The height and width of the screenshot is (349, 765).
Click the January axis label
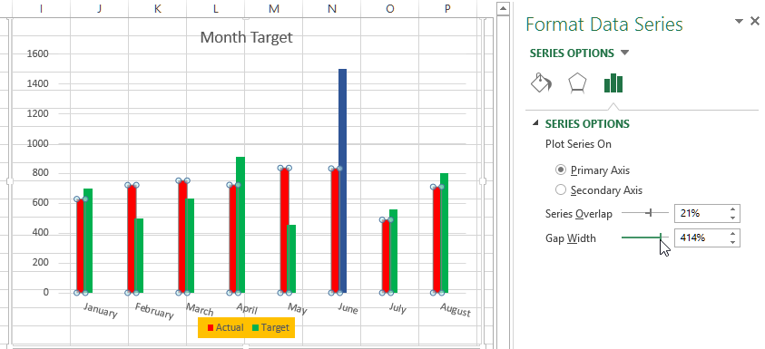(100, 310)
